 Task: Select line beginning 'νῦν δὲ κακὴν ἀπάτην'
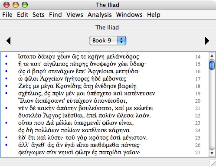click(x=85, y=108)
